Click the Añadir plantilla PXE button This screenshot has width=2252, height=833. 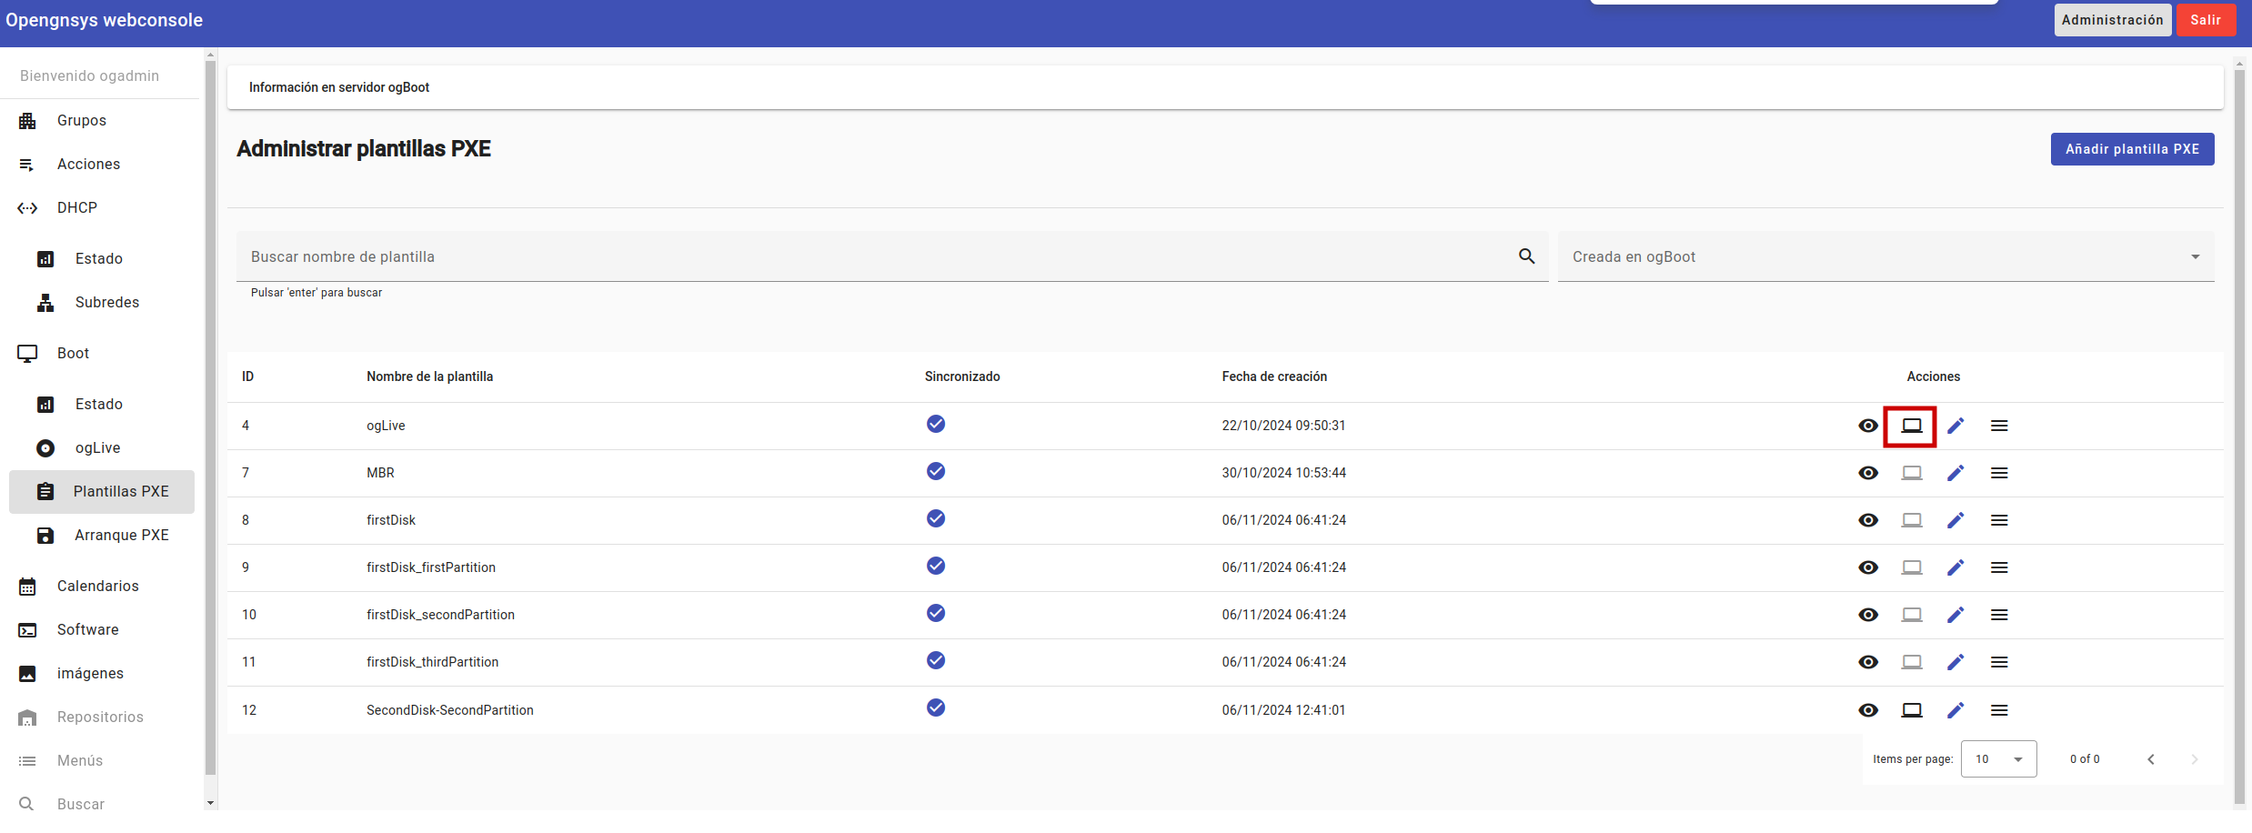click(2131, 149)
